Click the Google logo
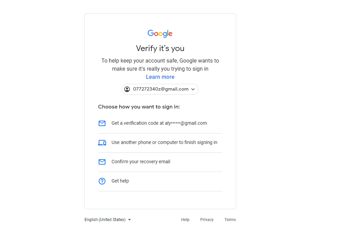344x242 pixels. coord(160,33)
